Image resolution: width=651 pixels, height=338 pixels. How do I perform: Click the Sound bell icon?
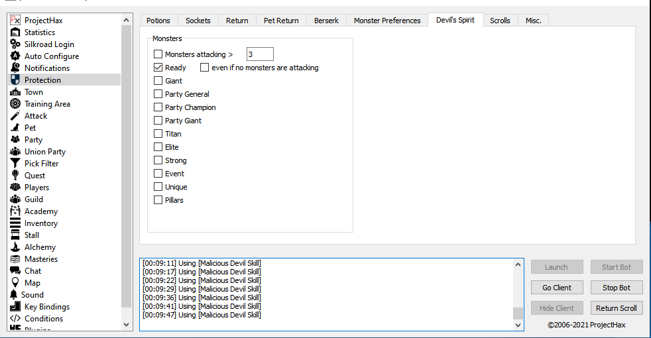pos(15,295)
